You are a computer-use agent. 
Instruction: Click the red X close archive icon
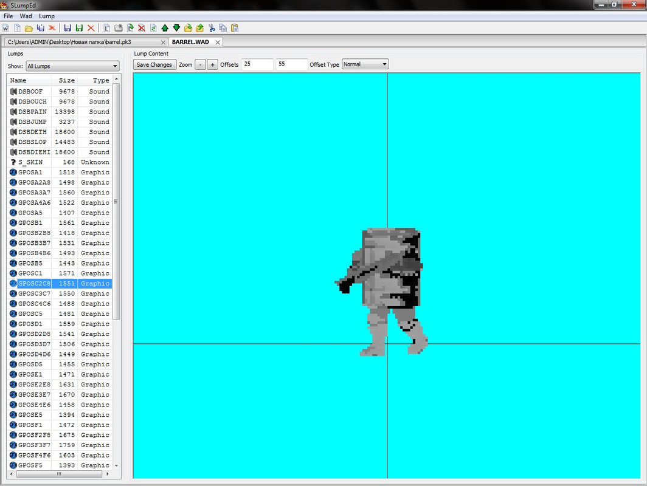tap(91, 28)
